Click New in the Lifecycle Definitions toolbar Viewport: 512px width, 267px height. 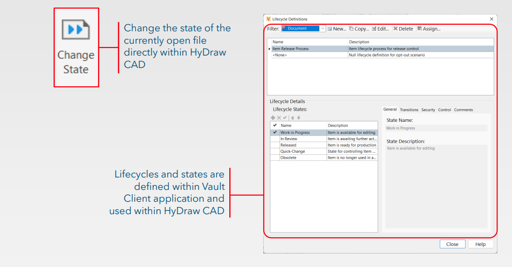point(337,29)
